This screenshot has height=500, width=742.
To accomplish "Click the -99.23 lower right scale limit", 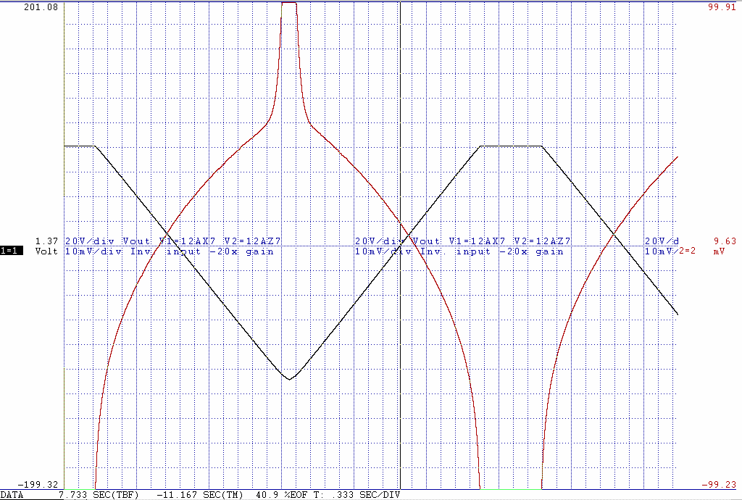I will [719, 485].
